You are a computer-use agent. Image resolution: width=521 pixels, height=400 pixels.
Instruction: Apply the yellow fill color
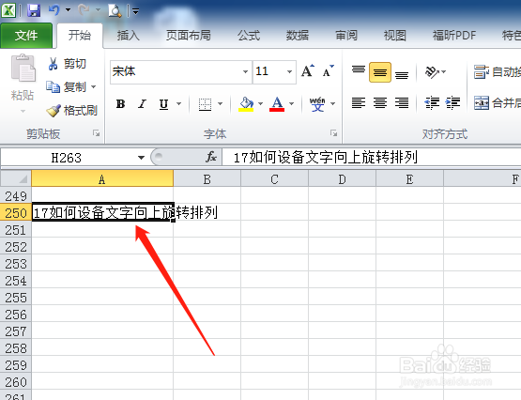tap(246, 104)
